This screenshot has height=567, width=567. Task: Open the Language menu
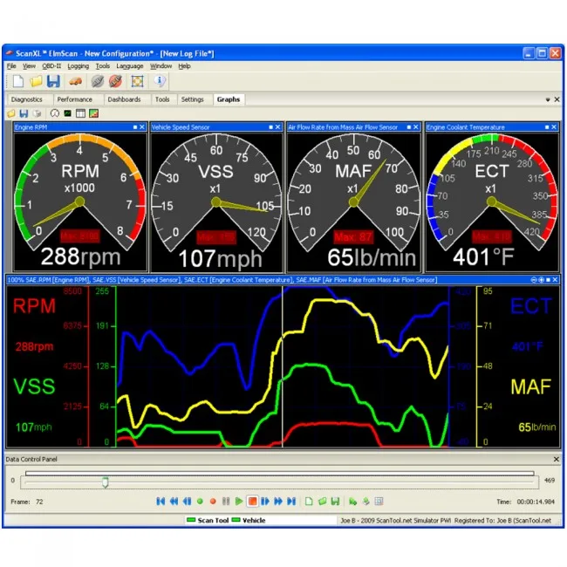(x=130, y=66)
